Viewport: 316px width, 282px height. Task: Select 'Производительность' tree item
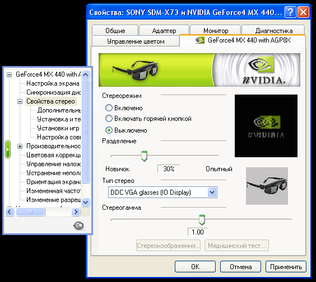(53, 146)
